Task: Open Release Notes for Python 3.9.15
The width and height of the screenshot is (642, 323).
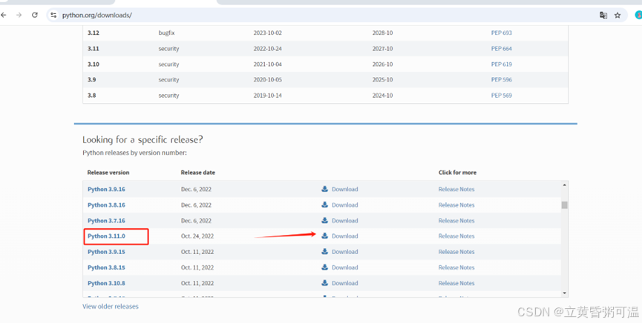Action: (456, 252)
